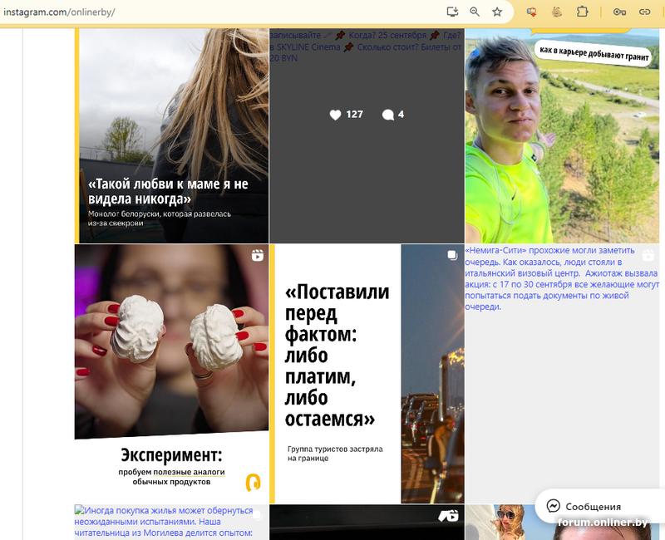665x540 pixels.
Task: Open the zoom magnifier control in address bar
Action: pyautogui.click(x=475, y=12)
